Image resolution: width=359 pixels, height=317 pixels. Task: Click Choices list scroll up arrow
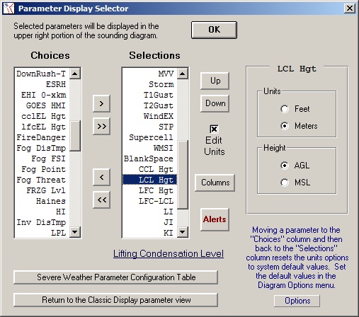click(x=75, y=74)
